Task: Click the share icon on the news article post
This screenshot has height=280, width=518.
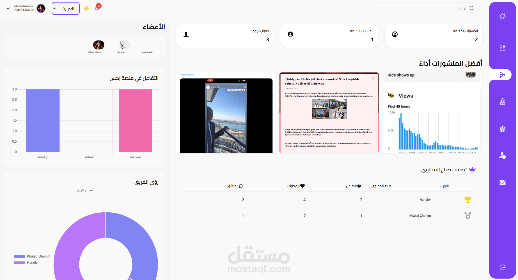Action: click(x=373, y=78)
